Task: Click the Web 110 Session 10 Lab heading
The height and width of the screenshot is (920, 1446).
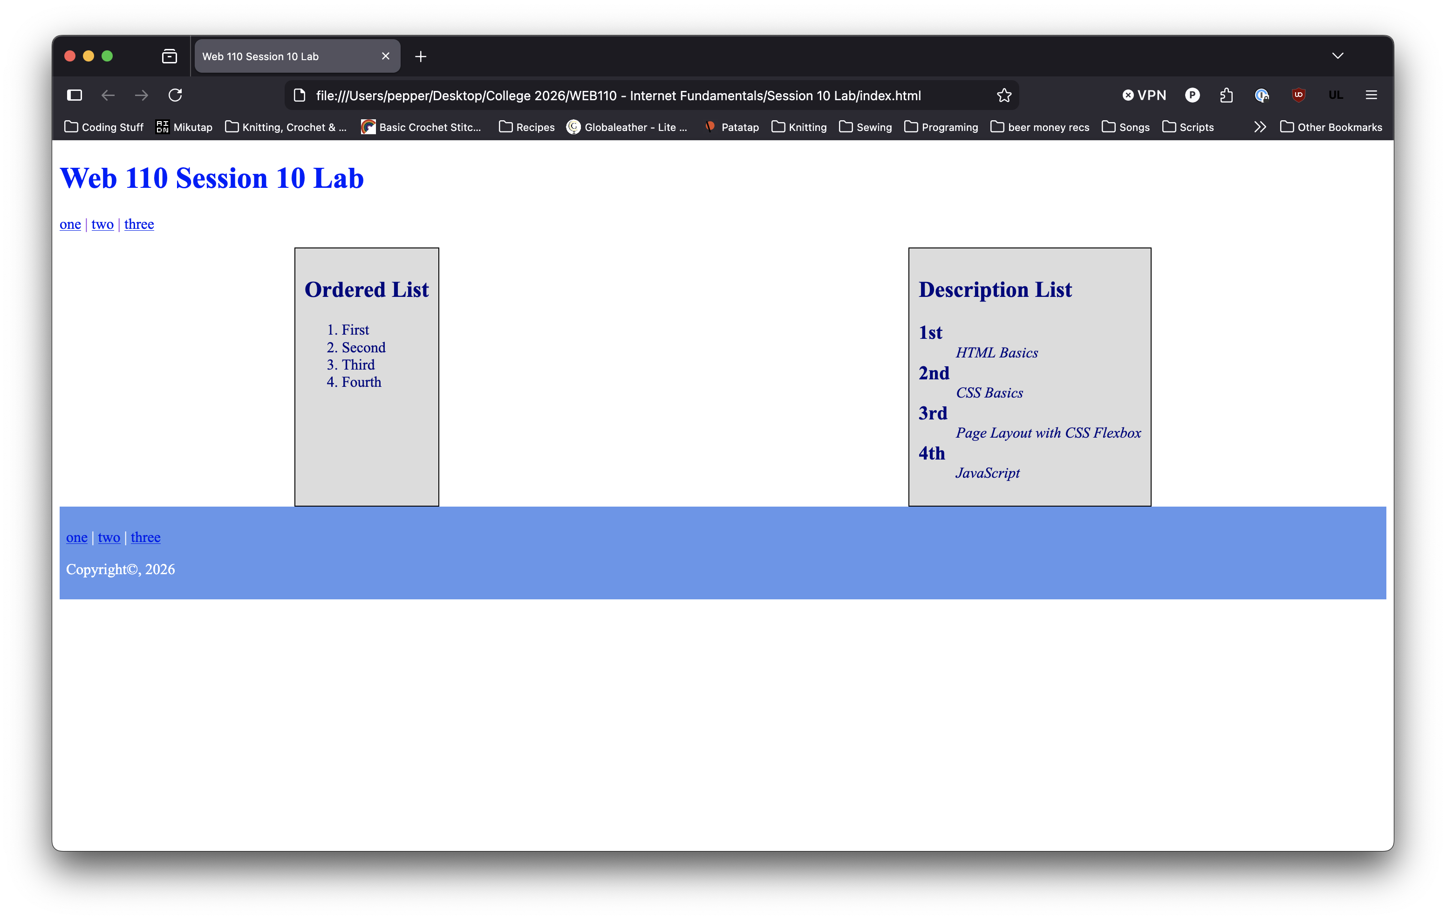Action: point(212,178)
